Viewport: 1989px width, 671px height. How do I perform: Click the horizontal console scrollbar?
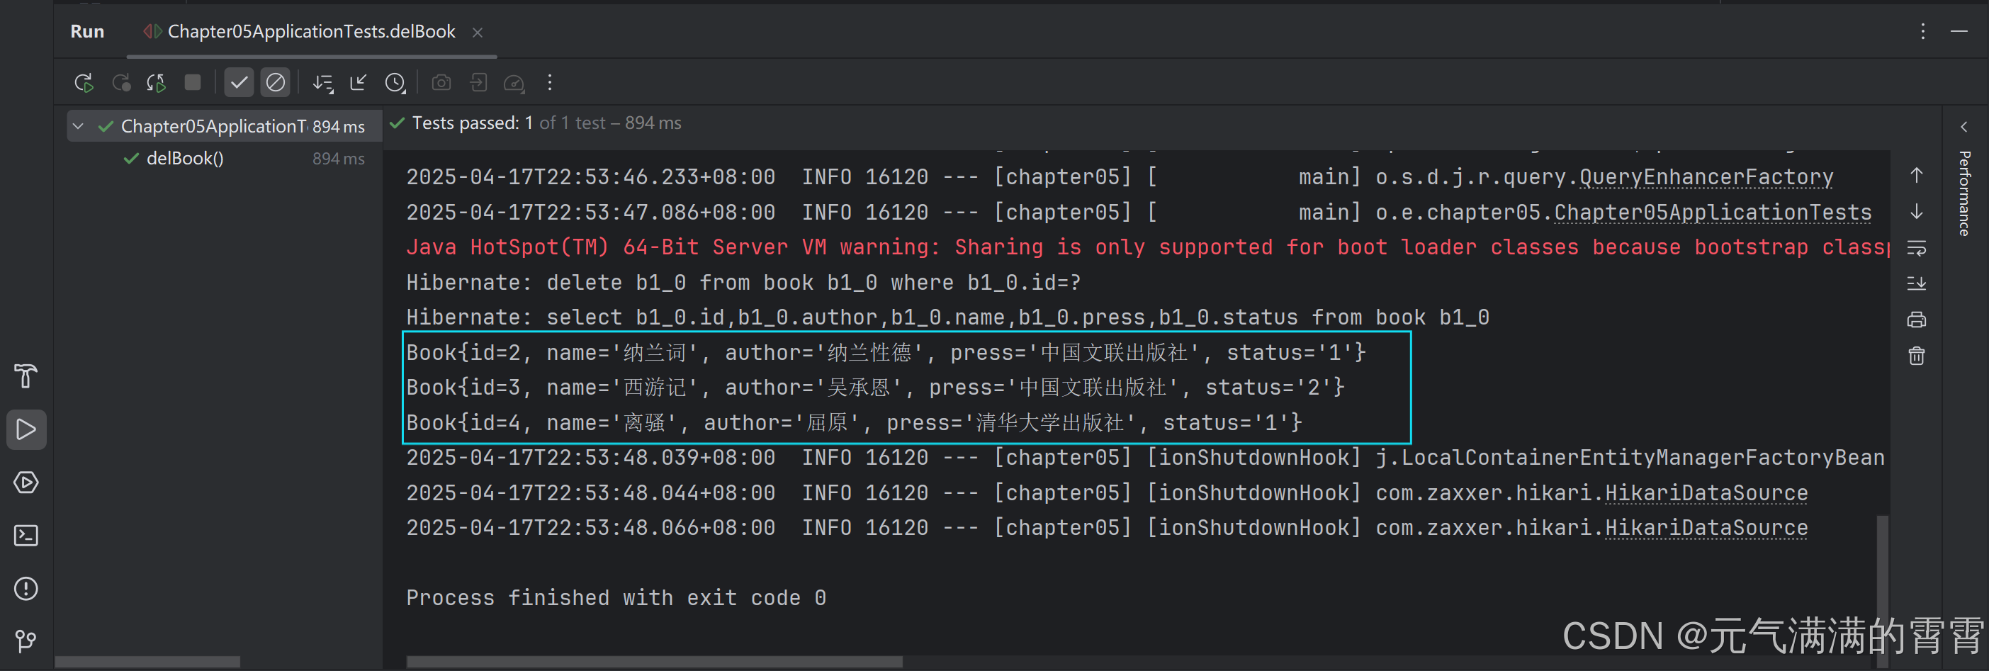pyautogui.click(x=656, y=662)
